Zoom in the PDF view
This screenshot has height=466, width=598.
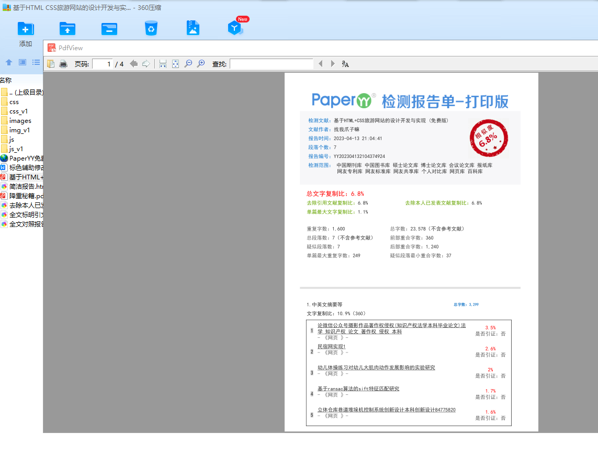(x=200, y=64)
